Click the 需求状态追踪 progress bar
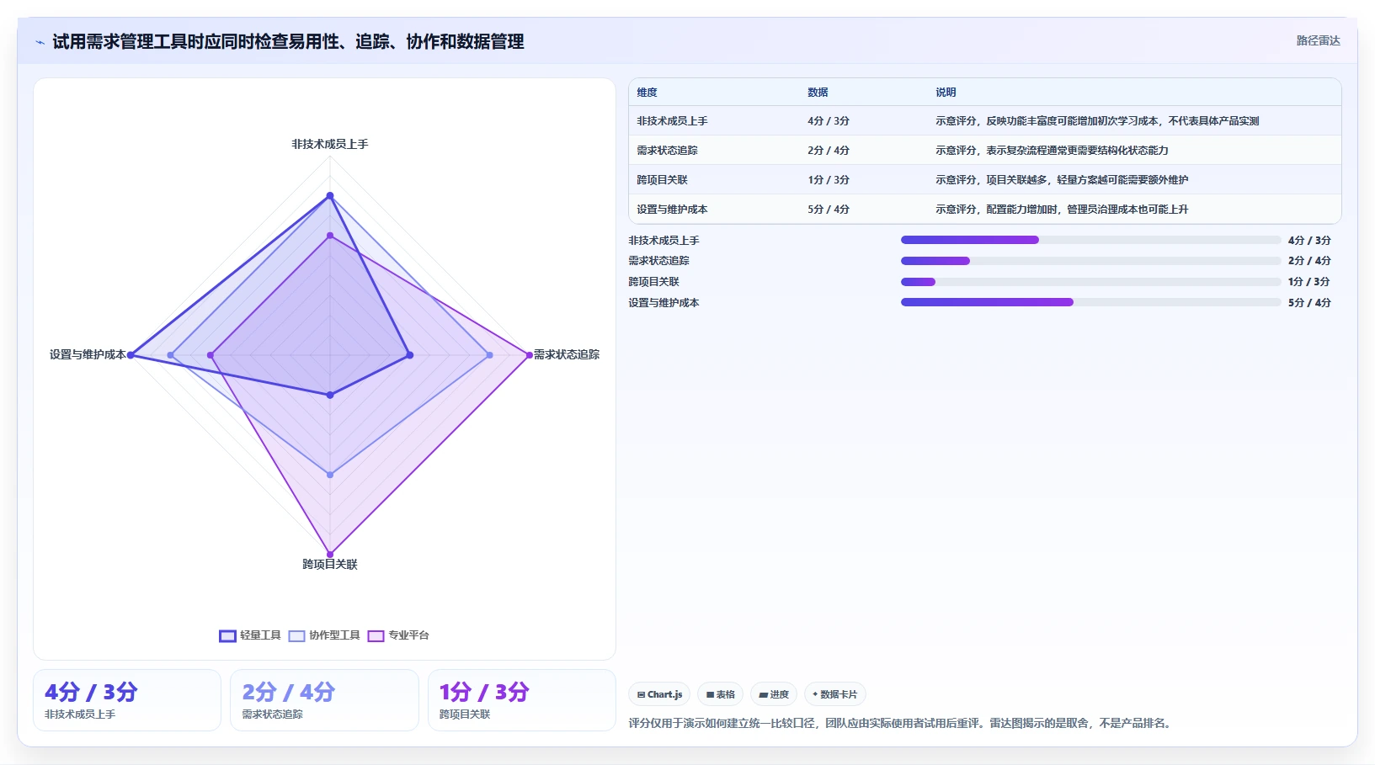Image resolution: width=1375 pixels, height=765 pixels. coord(1090,261)
